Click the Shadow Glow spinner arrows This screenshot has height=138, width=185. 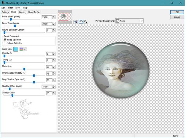pyautogui.click(x=54, y=93)
